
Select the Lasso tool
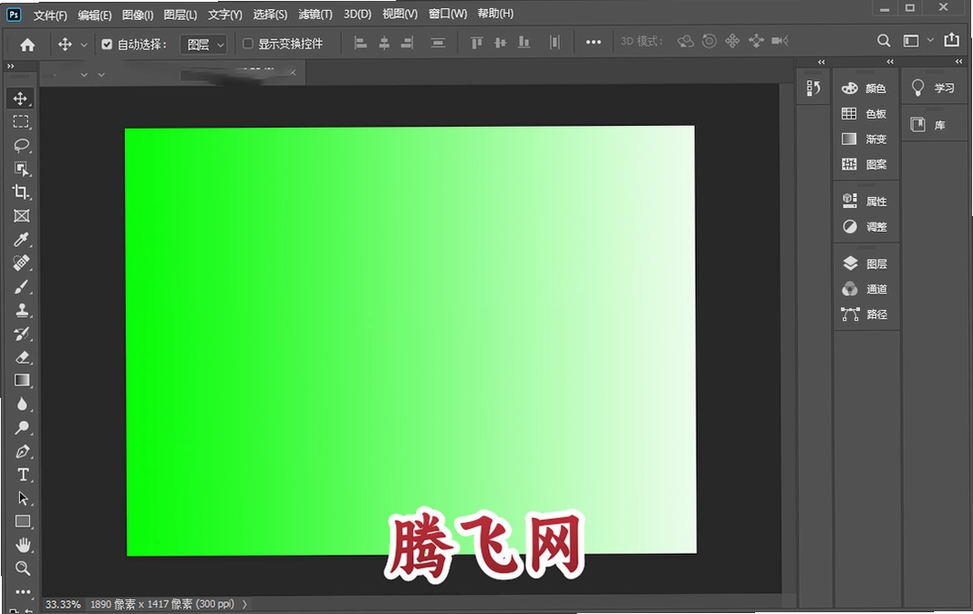[21, 145]
